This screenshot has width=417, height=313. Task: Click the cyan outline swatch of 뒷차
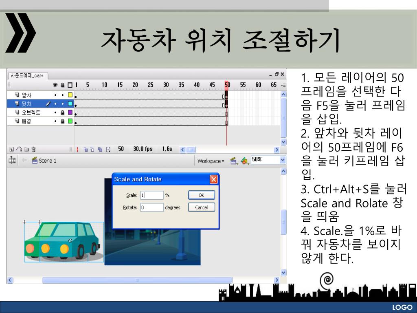tap(70, 104)
